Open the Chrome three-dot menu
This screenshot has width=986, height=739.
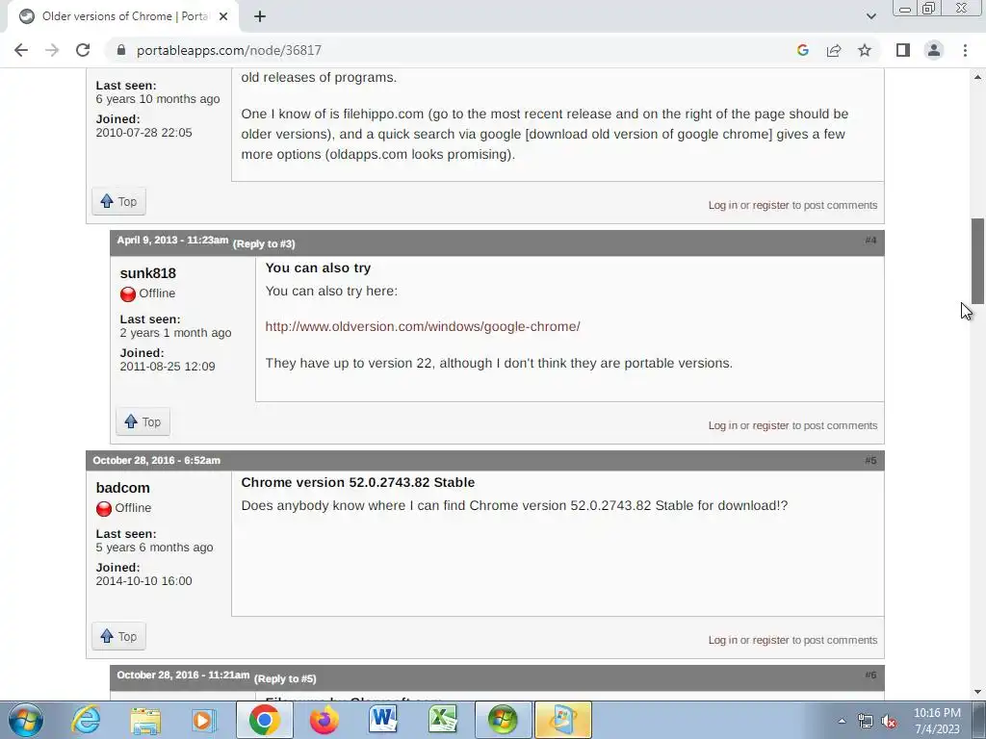click(965, 50)
